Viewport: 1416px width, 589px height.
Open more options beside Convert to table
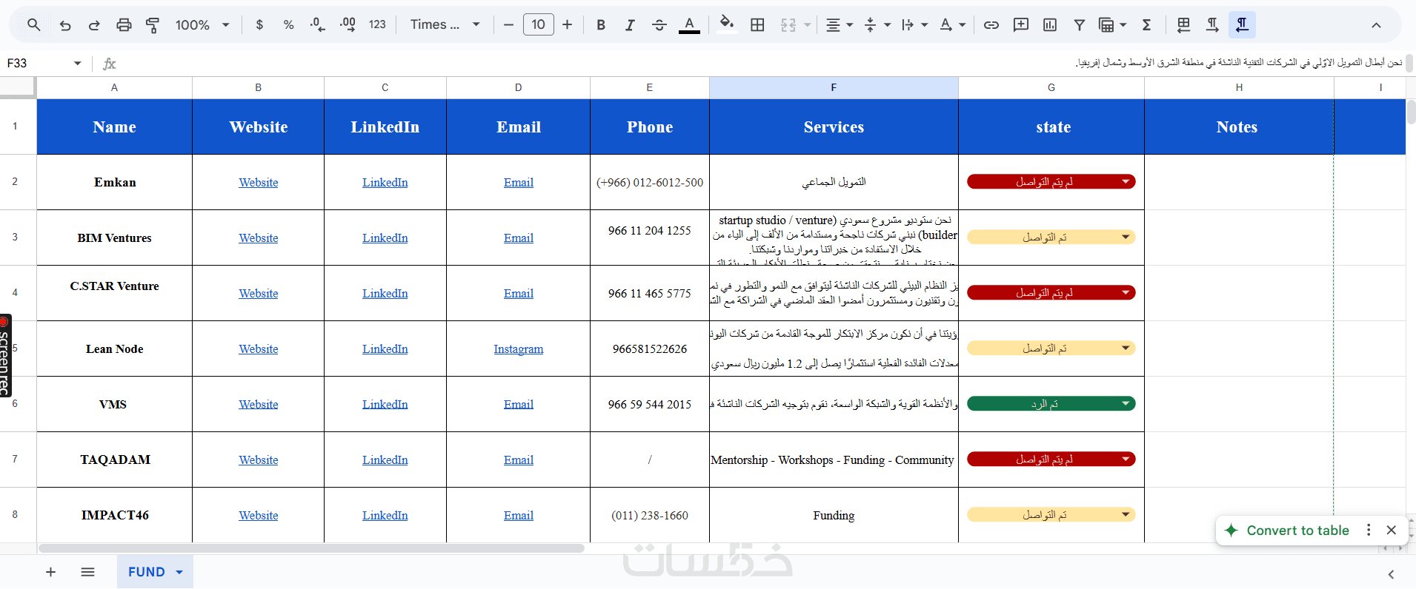coord(1369,530)
